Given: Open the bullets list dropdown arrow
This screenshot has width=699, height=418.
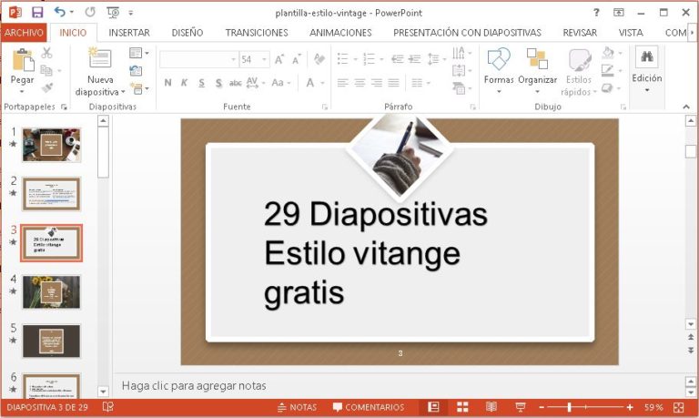Looking at the screenshot, I should [355, 59].
